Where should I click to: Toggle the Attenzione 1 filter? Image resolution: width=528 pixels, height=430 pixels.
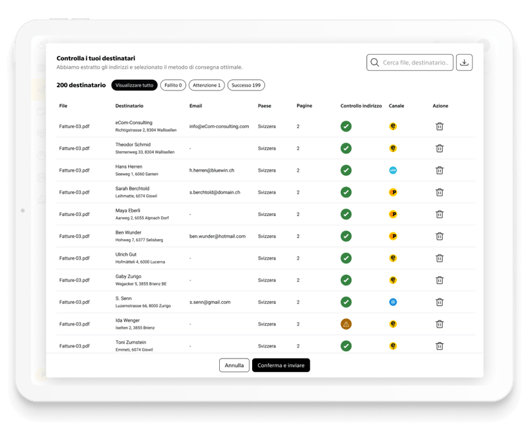208,85
